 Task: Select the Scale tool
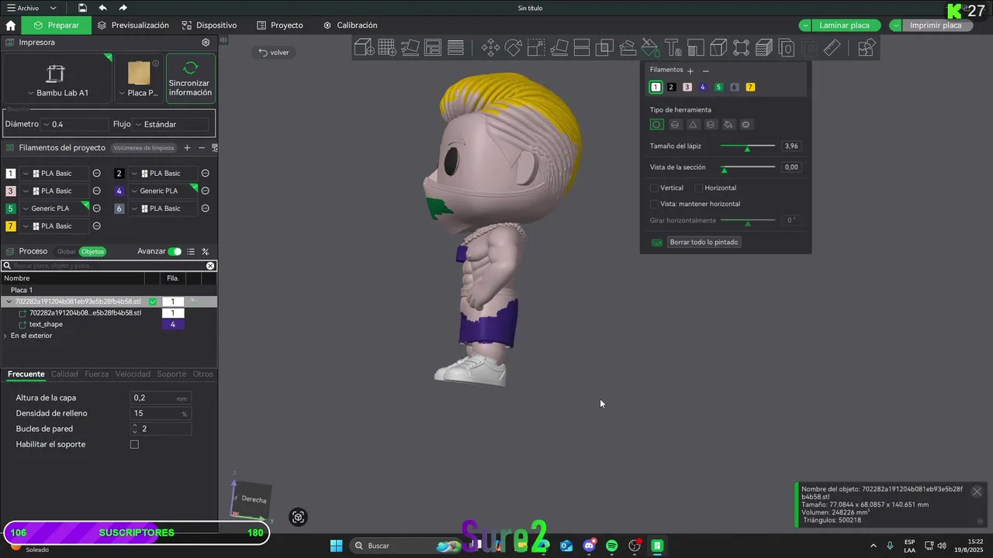536,48
